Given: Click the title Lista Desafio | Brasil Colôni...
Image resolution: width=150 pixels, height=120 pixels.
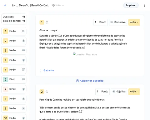Looking at the screenshot, I should [x=30, y=5].
